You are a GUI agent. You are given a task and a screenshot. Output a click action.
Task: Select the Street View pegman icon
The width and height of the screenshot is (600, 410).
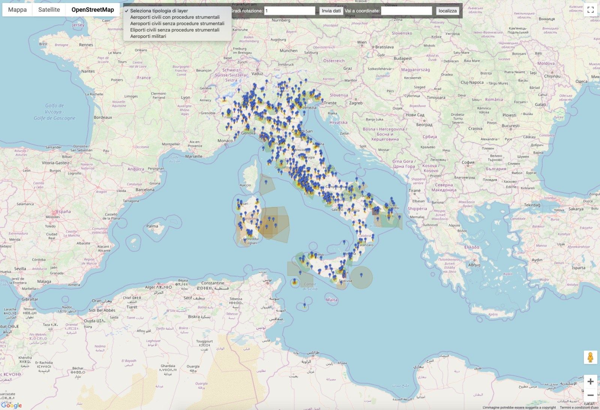click(x=590, y=358)
